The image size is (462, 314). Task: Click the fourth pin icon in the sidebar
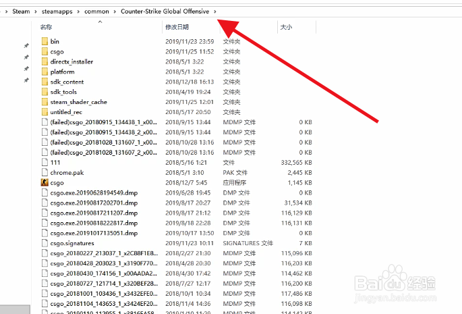(x=26, y=80)
